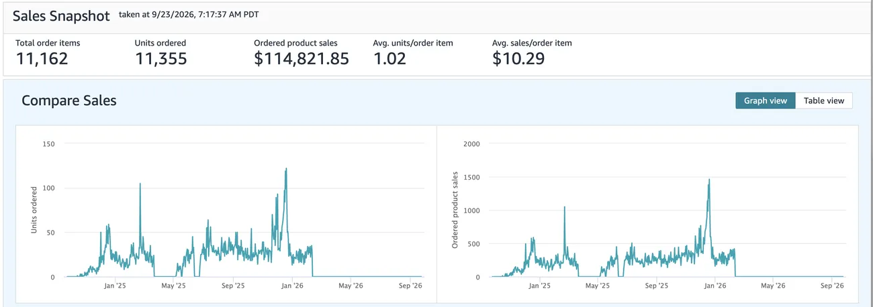Select the Total order items value 11,162
Viewport: 873px width, 307px height.
(42, 58)
